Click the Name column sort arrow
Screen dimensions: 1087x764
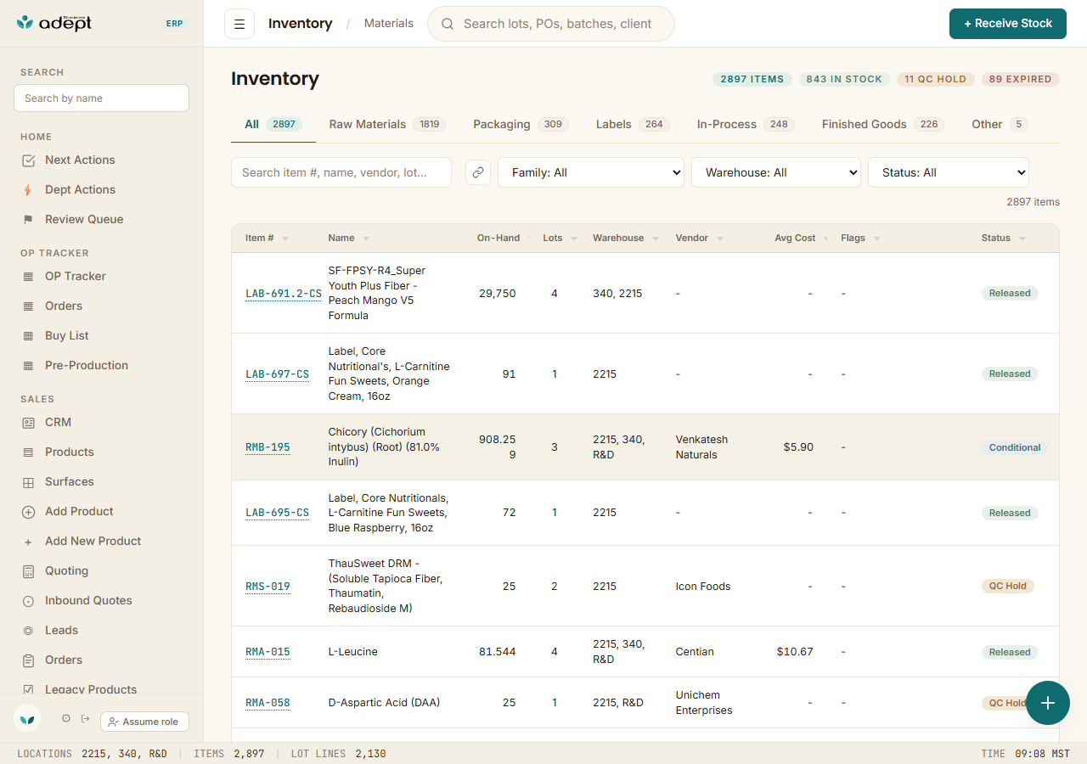(x=366, y=239)
